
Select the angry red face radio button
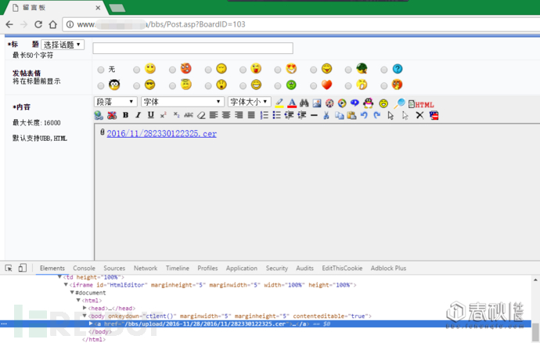pyautogui.click(x=172, y=70)
